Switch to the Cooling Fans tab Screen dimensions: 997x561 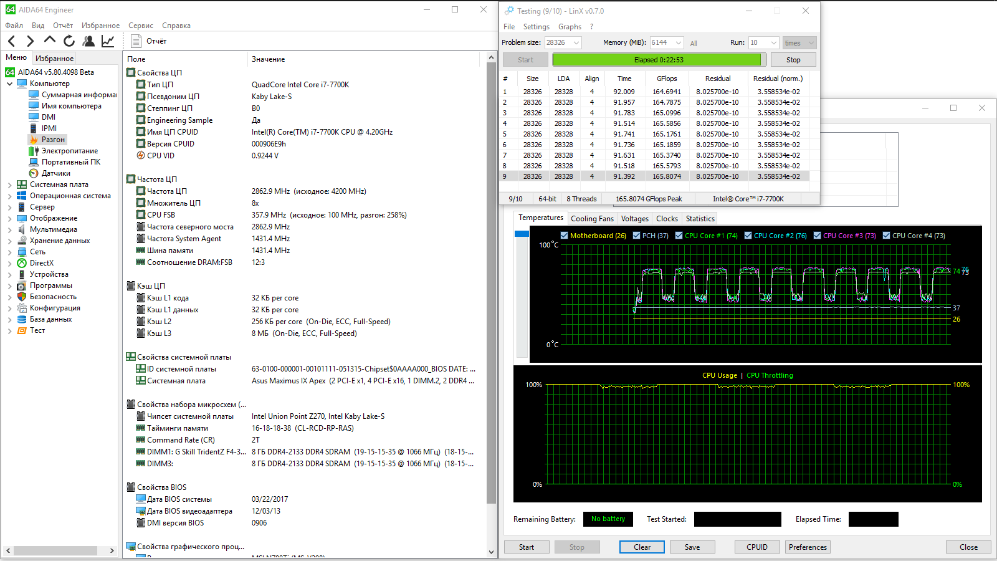(x=592, y=219)
